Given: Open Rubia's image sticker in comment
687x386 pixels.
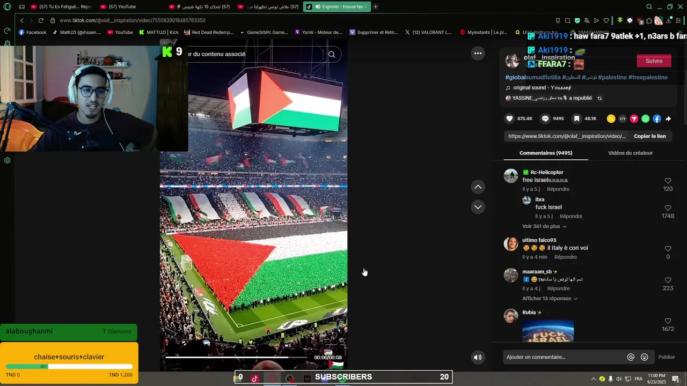Looking at the screenshot, I should [x=548, y=331].
